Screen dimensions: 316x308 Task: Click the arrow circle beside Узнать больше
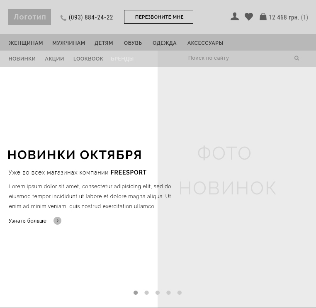coord(58,221)
